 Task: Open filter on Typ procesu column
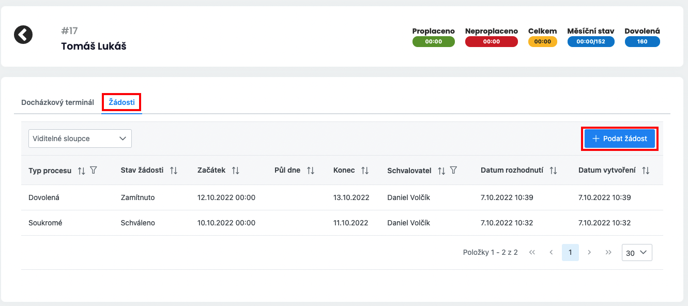[x=94, y=170]
